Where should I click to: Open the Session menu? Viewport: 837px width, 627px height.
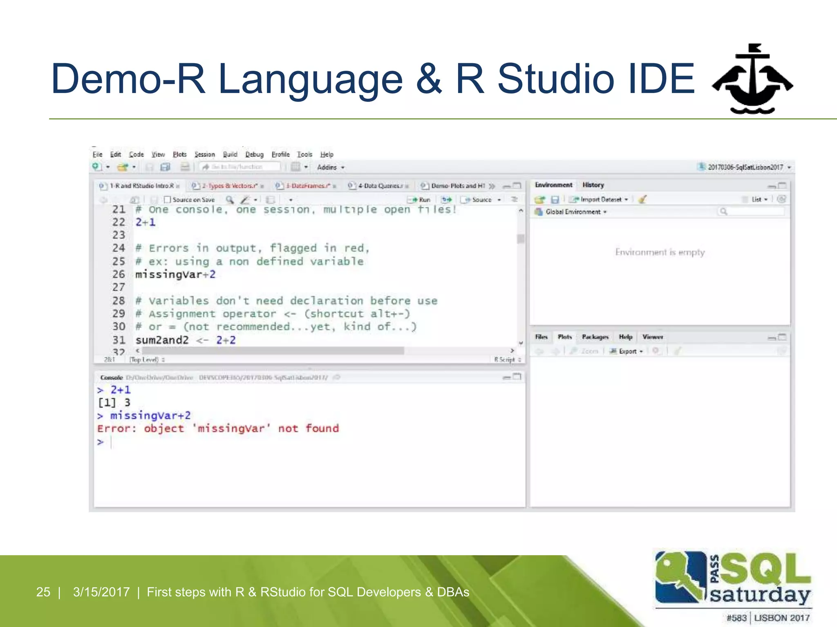204,154
